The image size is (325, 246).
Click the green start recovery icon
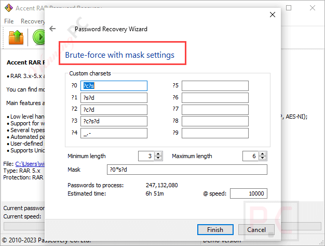[x=39, y=37]
